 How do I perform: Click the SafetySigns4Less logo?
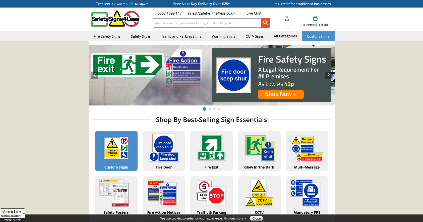click(x=115, y=19)
